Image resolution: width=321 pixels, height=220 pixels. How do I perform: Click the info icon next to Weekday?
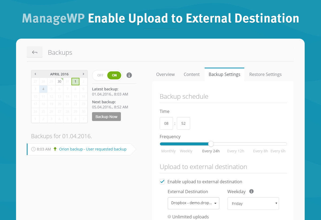point(251,191)
